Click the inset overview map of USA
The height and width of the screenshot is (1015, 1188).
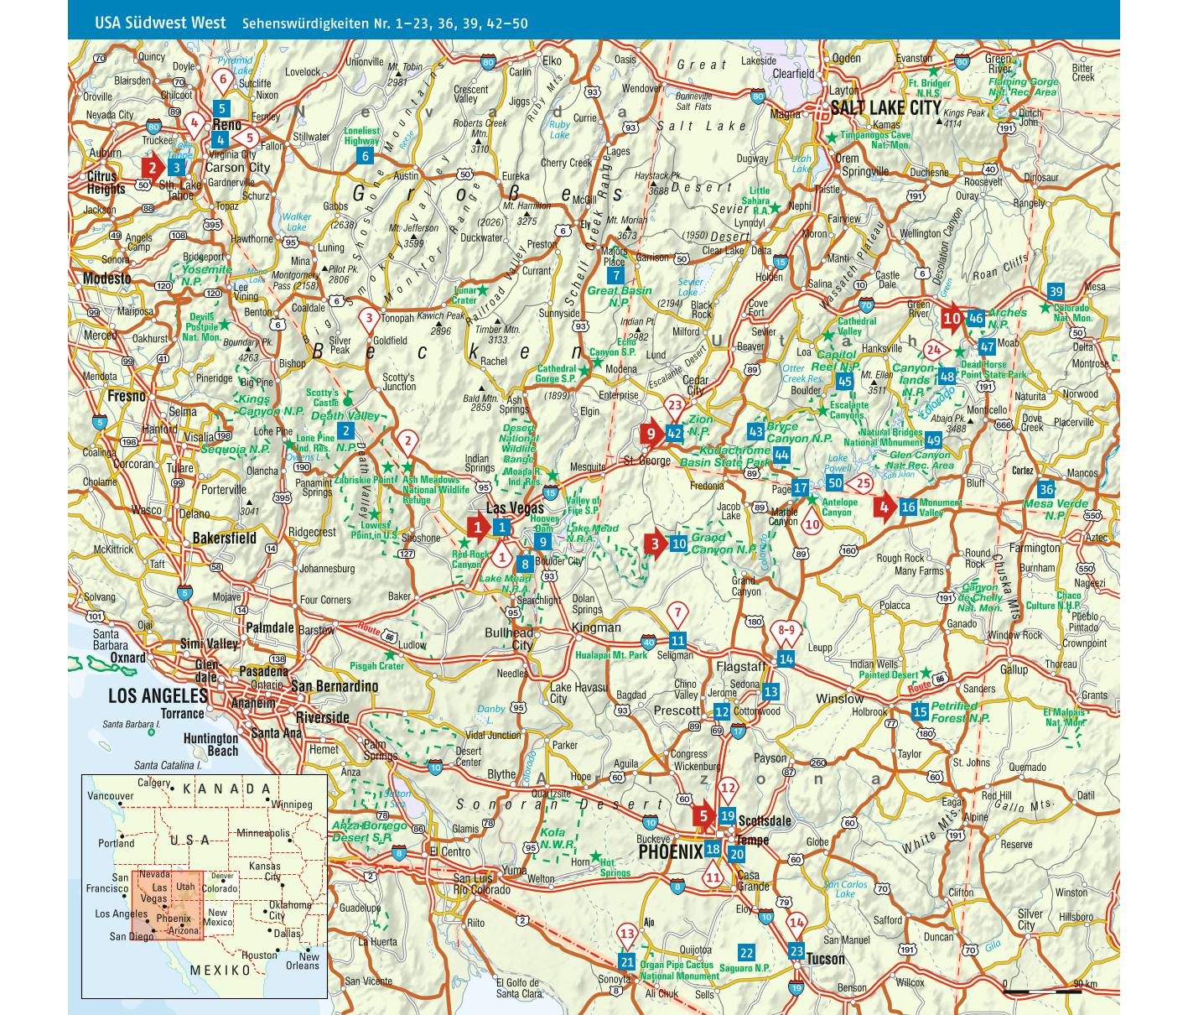click(204, 886)
